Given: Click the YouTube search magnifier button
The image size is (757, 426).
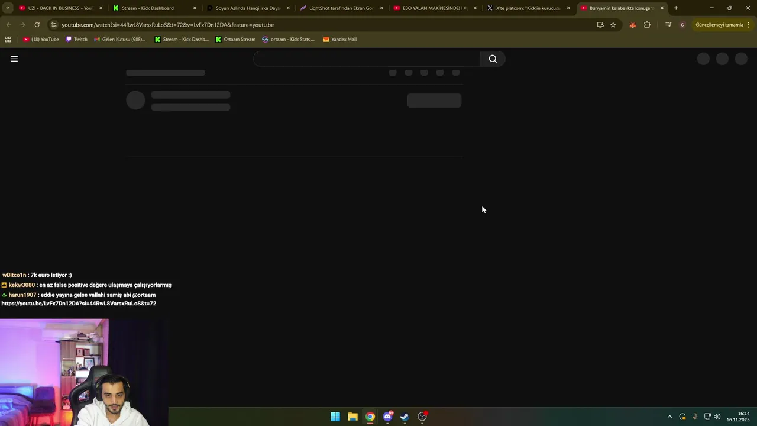Looking at the screenshot, I should (493, 59).
